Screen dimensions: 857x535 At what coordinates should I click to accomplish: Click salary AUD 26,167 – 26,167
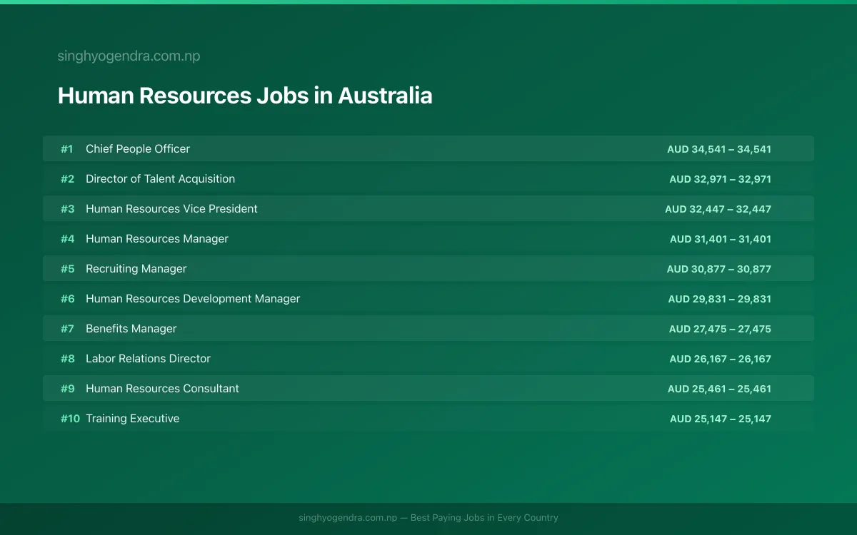721,359
